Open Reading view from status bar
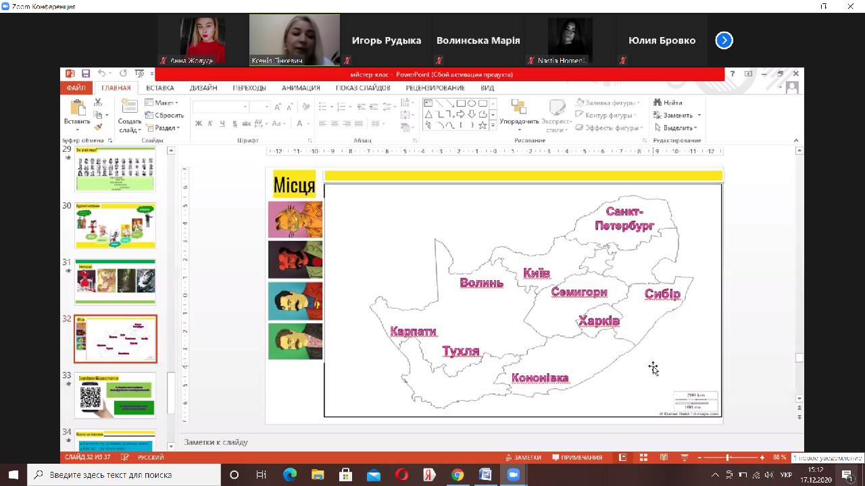 pyautogui.click(x=664, y=458)
